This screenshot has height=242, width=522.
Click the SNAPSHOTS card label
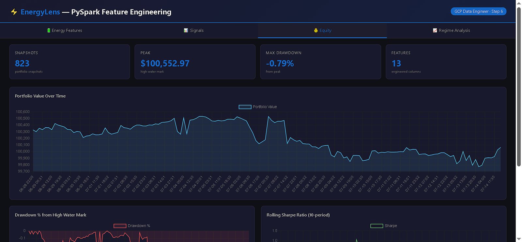[x=26, y=53]
